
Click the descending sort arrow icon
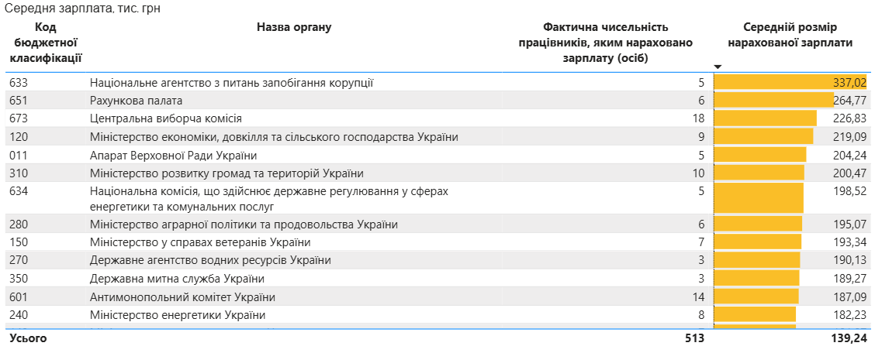click(x=718, y=67)
